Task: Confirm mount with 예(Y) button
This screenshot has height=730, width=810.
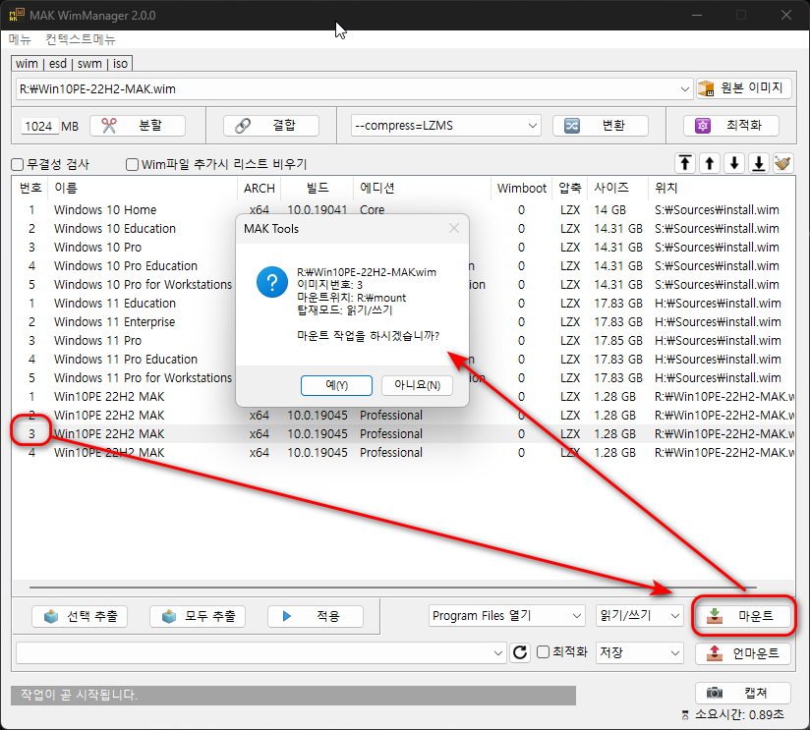Action: pos(336,385)
